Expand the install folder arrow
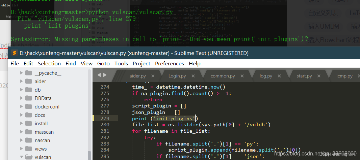The width and height of the screenshot is (360, 160). point(21,123)
